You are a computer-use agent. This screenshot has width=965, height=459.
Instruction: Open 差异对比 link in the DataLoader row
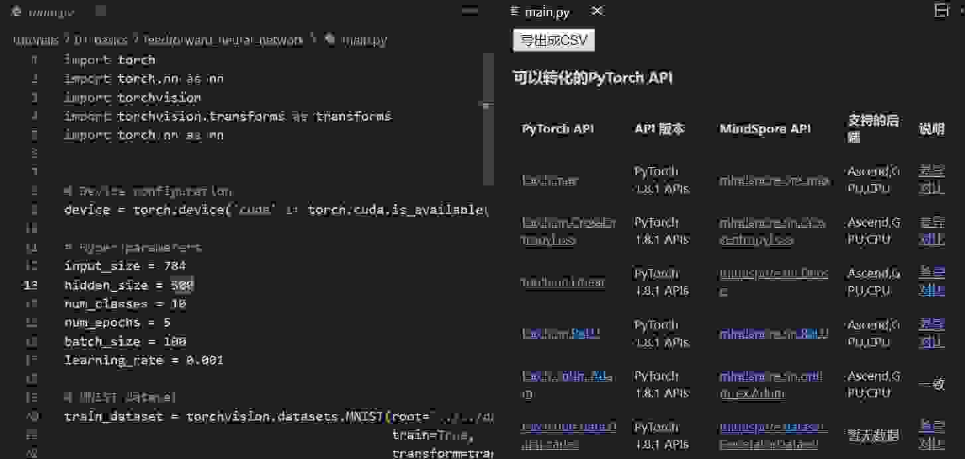pos(931,435)
